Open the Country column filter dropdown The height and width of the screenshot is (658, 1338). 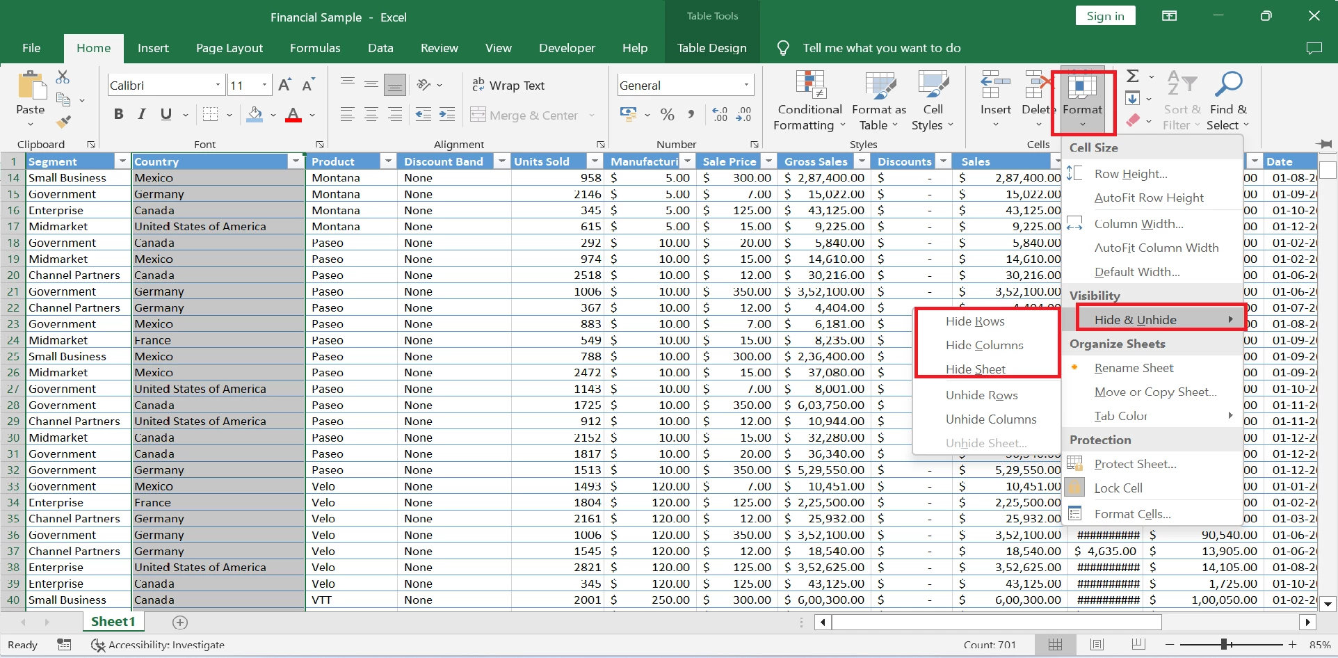[296, 161]
